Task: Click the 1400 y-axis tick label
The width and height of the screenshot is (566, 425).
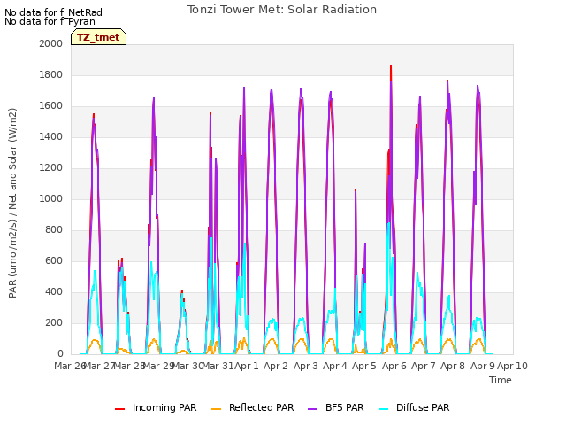Action: [51, 136]
